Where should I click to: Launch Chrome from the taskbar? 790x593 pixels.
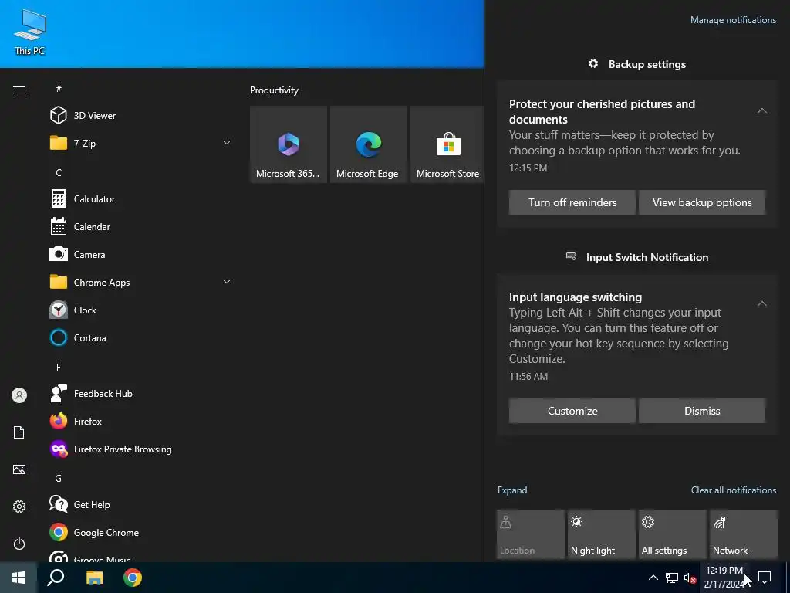133,578
